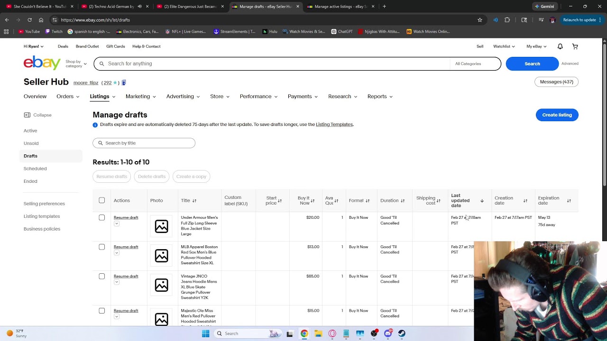
Task: Sort by Duration column arrows
Action: tap(403, 201)
